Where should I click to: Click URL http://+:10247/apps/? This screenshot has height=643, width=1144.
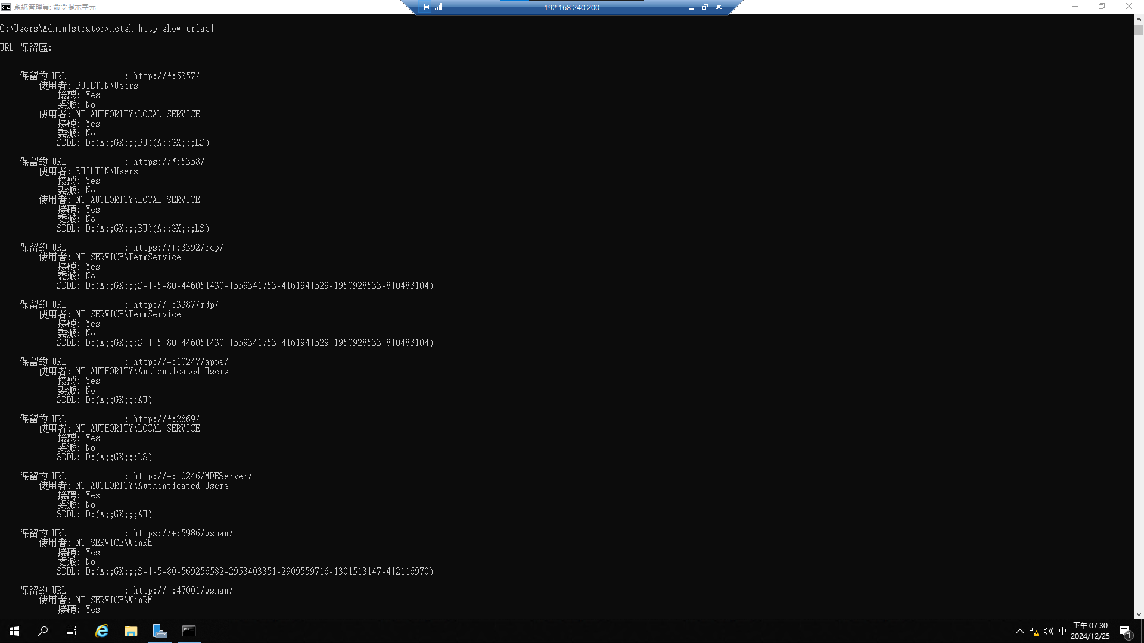click(181, 362)
